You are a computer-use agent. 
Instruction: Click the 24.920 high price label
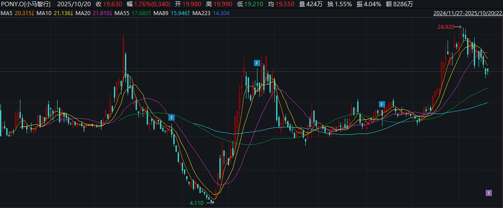pyautogui.click(x=445, y=27)
